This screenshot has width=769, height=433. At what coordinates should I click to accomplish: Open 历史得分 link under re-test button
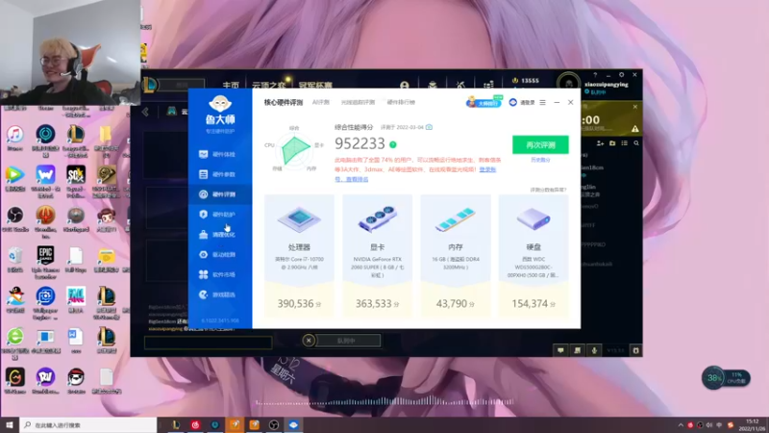coord(540,160)
